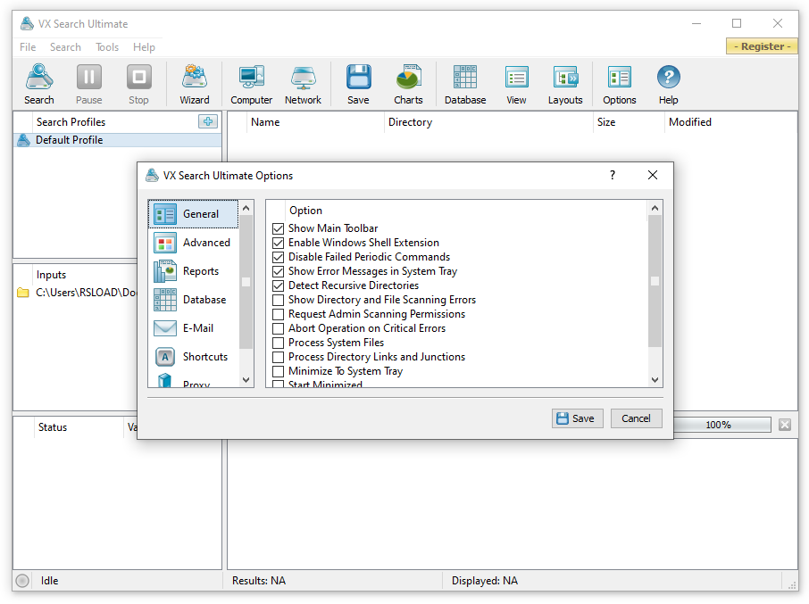Select the Proxy options category
Screen dimensions: 809x604
click(x=194, y=381)
